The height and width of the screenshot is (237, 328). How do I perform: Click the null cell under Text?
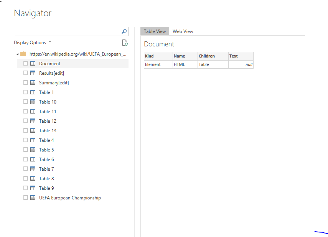[241, 64]
